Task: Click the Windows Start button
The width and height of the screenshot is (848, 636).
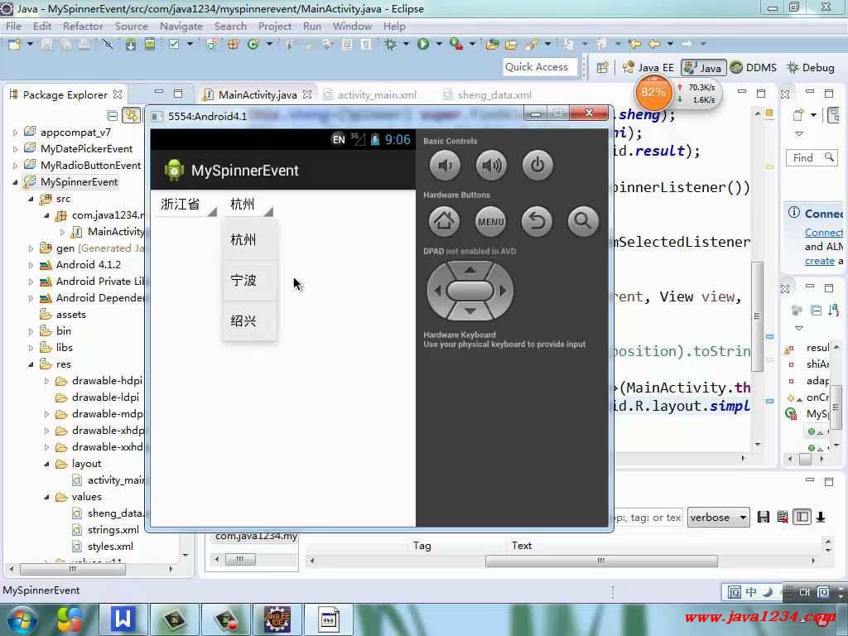Action: click(x=21, y=619)
